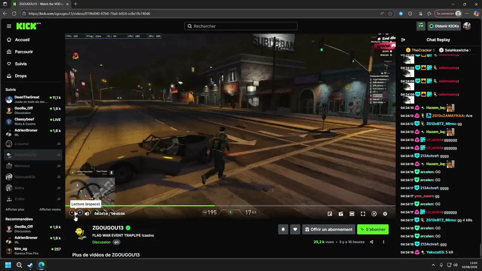The width and height of the screenshot is (482, 271).
Task: Go back in the browser
Action: click(5, 14)
